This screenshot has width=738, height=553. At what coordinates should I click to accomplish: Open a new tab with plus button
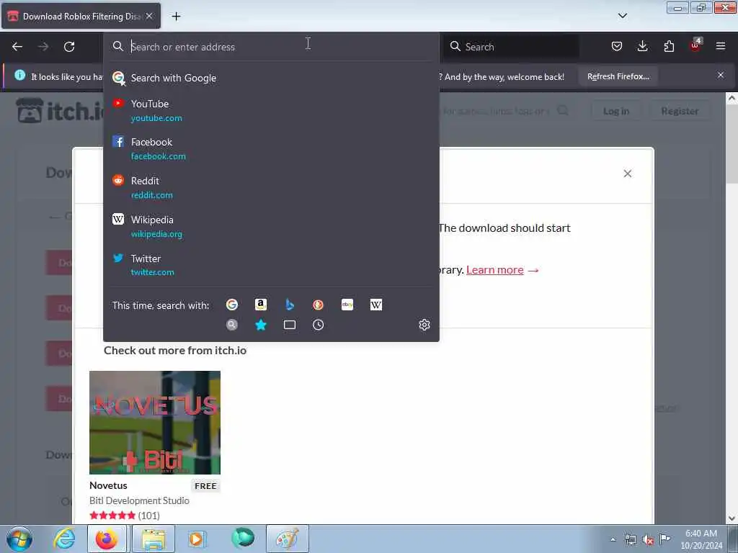tap(176, 17)
